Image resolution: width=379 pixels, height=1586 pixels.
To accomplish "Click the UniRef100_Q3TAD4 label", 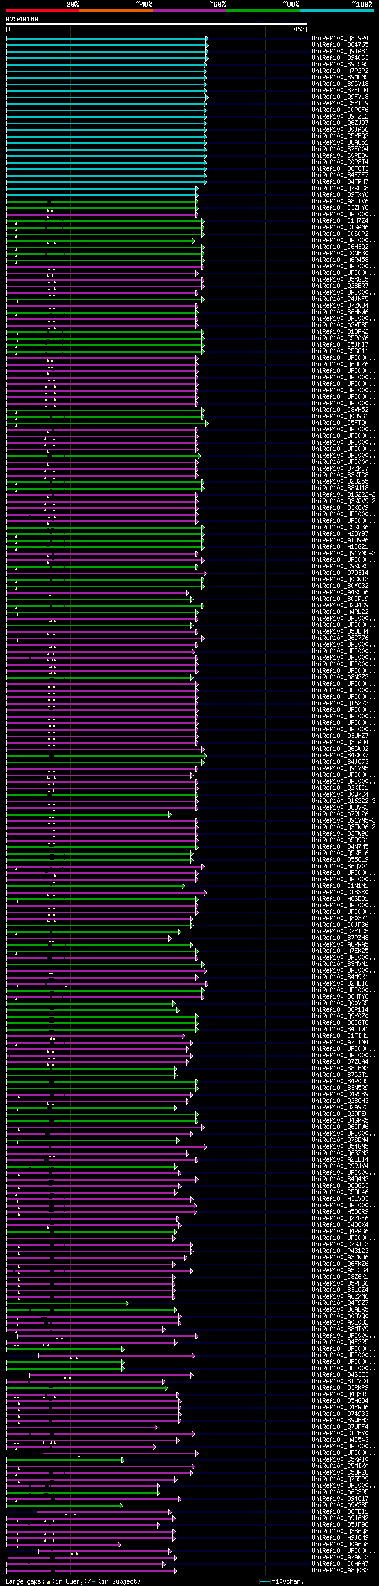I will click(x=341, y=743).
